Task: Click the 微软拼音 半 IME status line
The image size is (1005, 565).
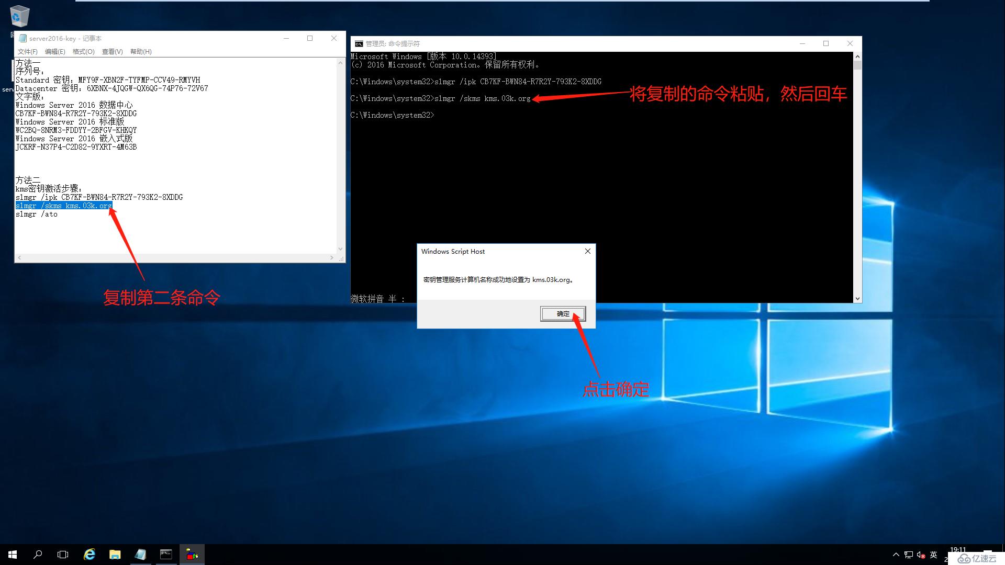Action: coord(377,299)
